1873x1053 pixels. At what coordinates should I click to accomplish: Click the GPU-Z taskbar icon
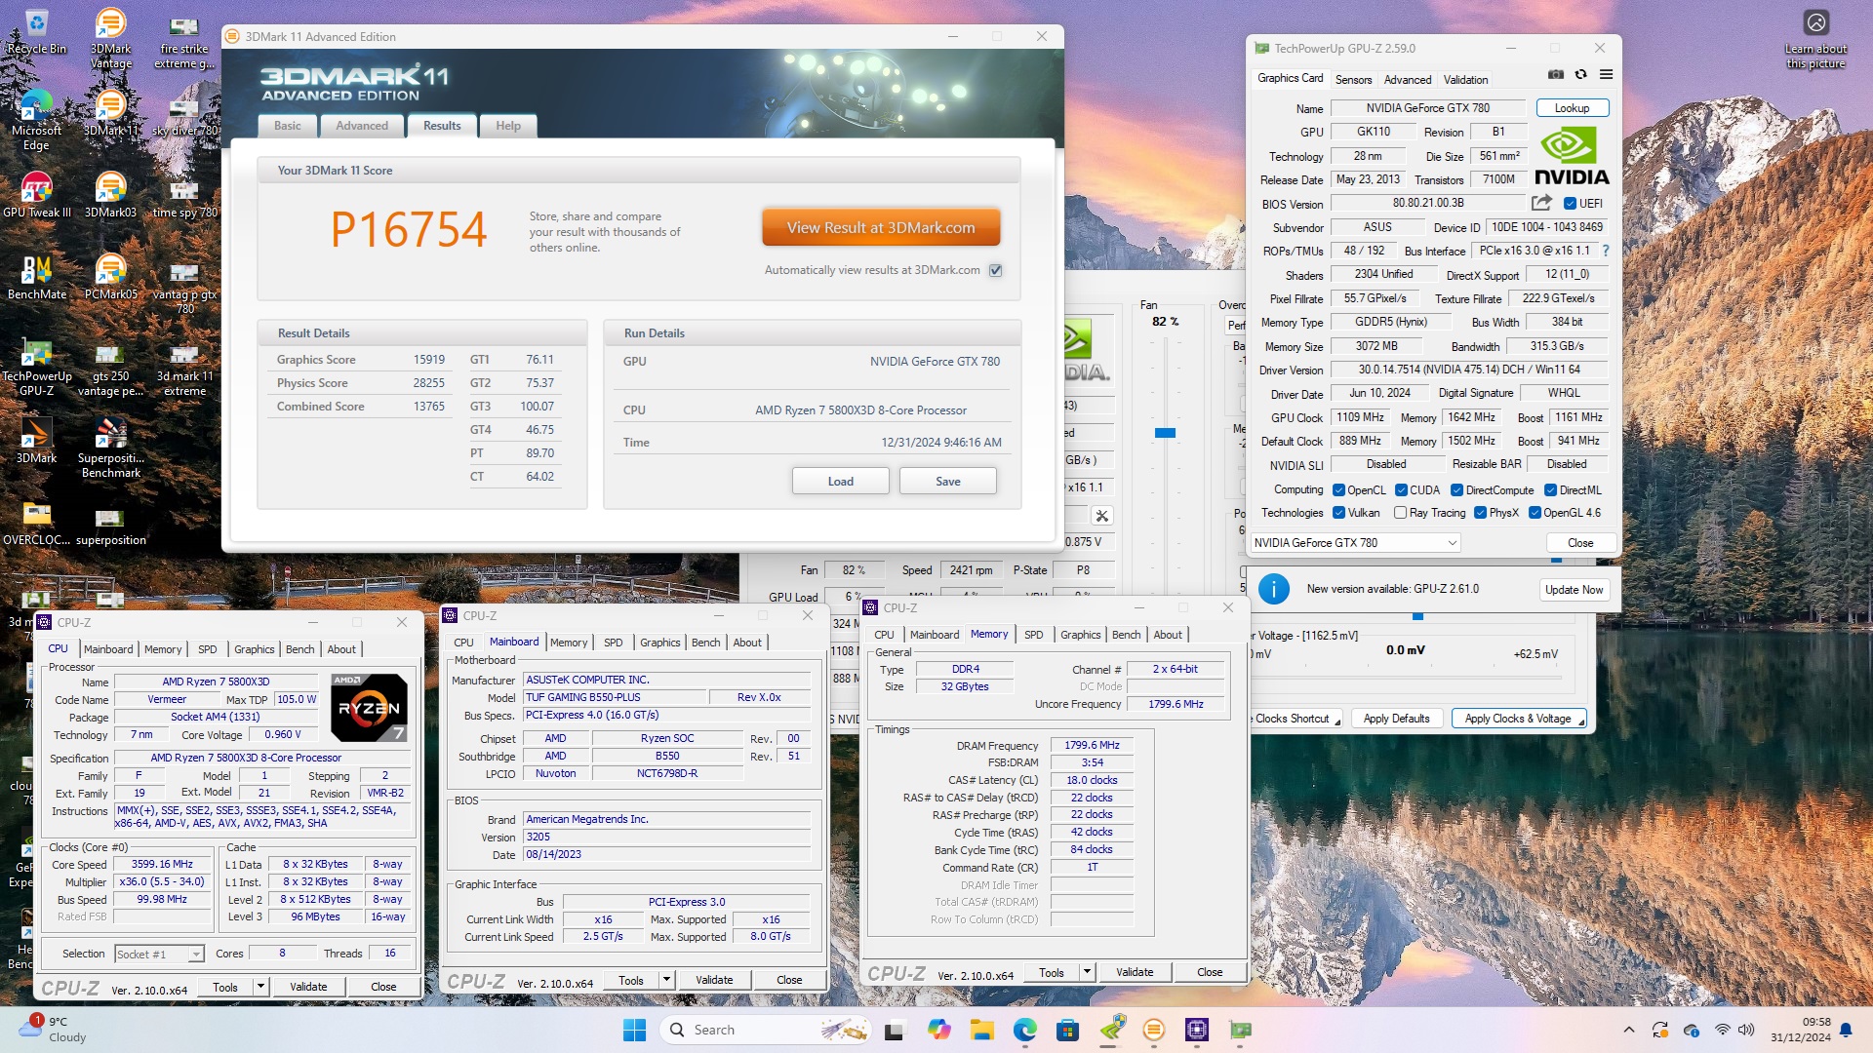pos(1240,1030)
